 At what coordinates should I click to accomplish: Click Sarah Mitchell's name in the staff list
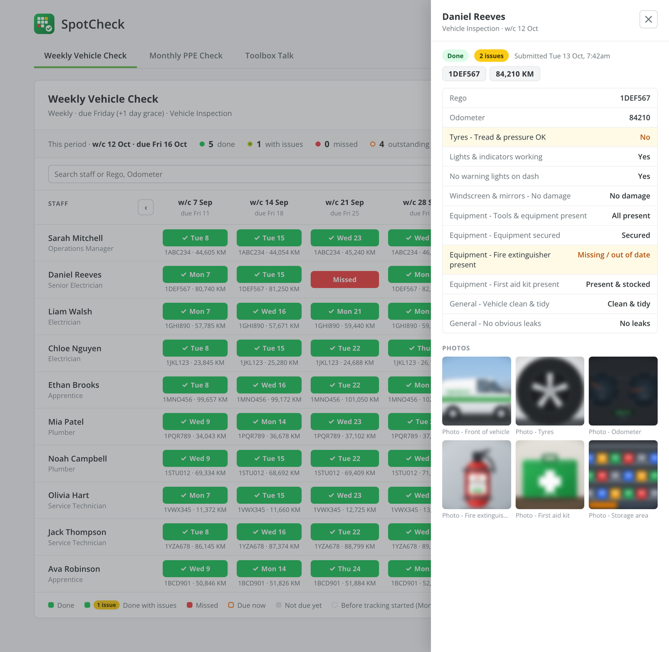tap(76, 238)
